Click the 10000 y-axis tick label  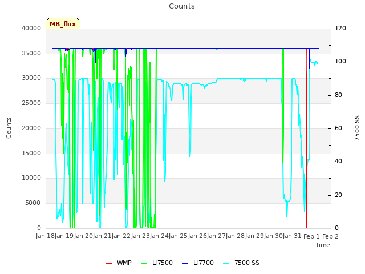(31, 178)
